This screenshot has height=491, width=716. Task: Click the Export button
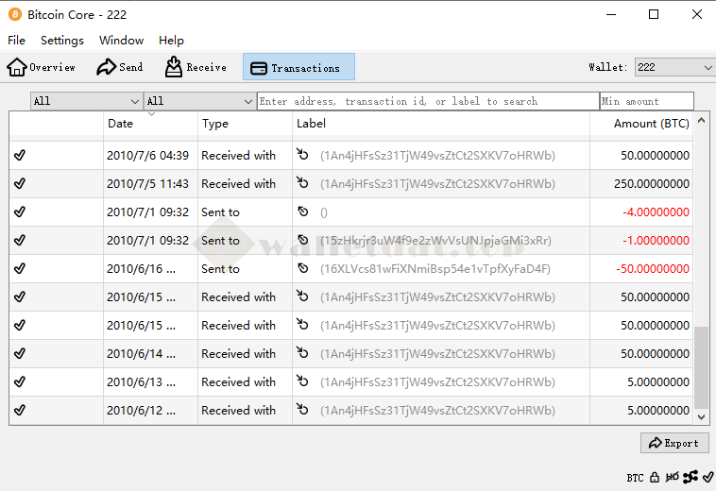pyautogui.click(x=673, y=443)
